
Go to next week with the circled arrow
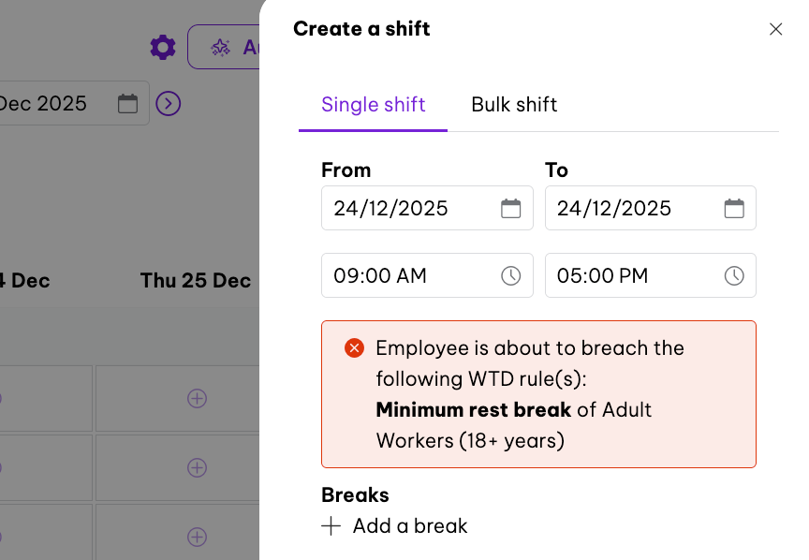click(168, 103)
